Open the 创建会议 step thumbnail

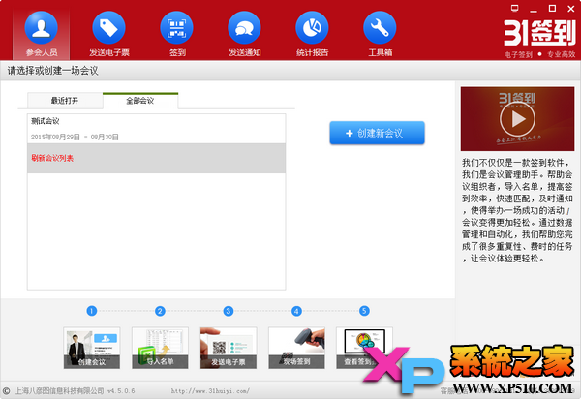92,348
